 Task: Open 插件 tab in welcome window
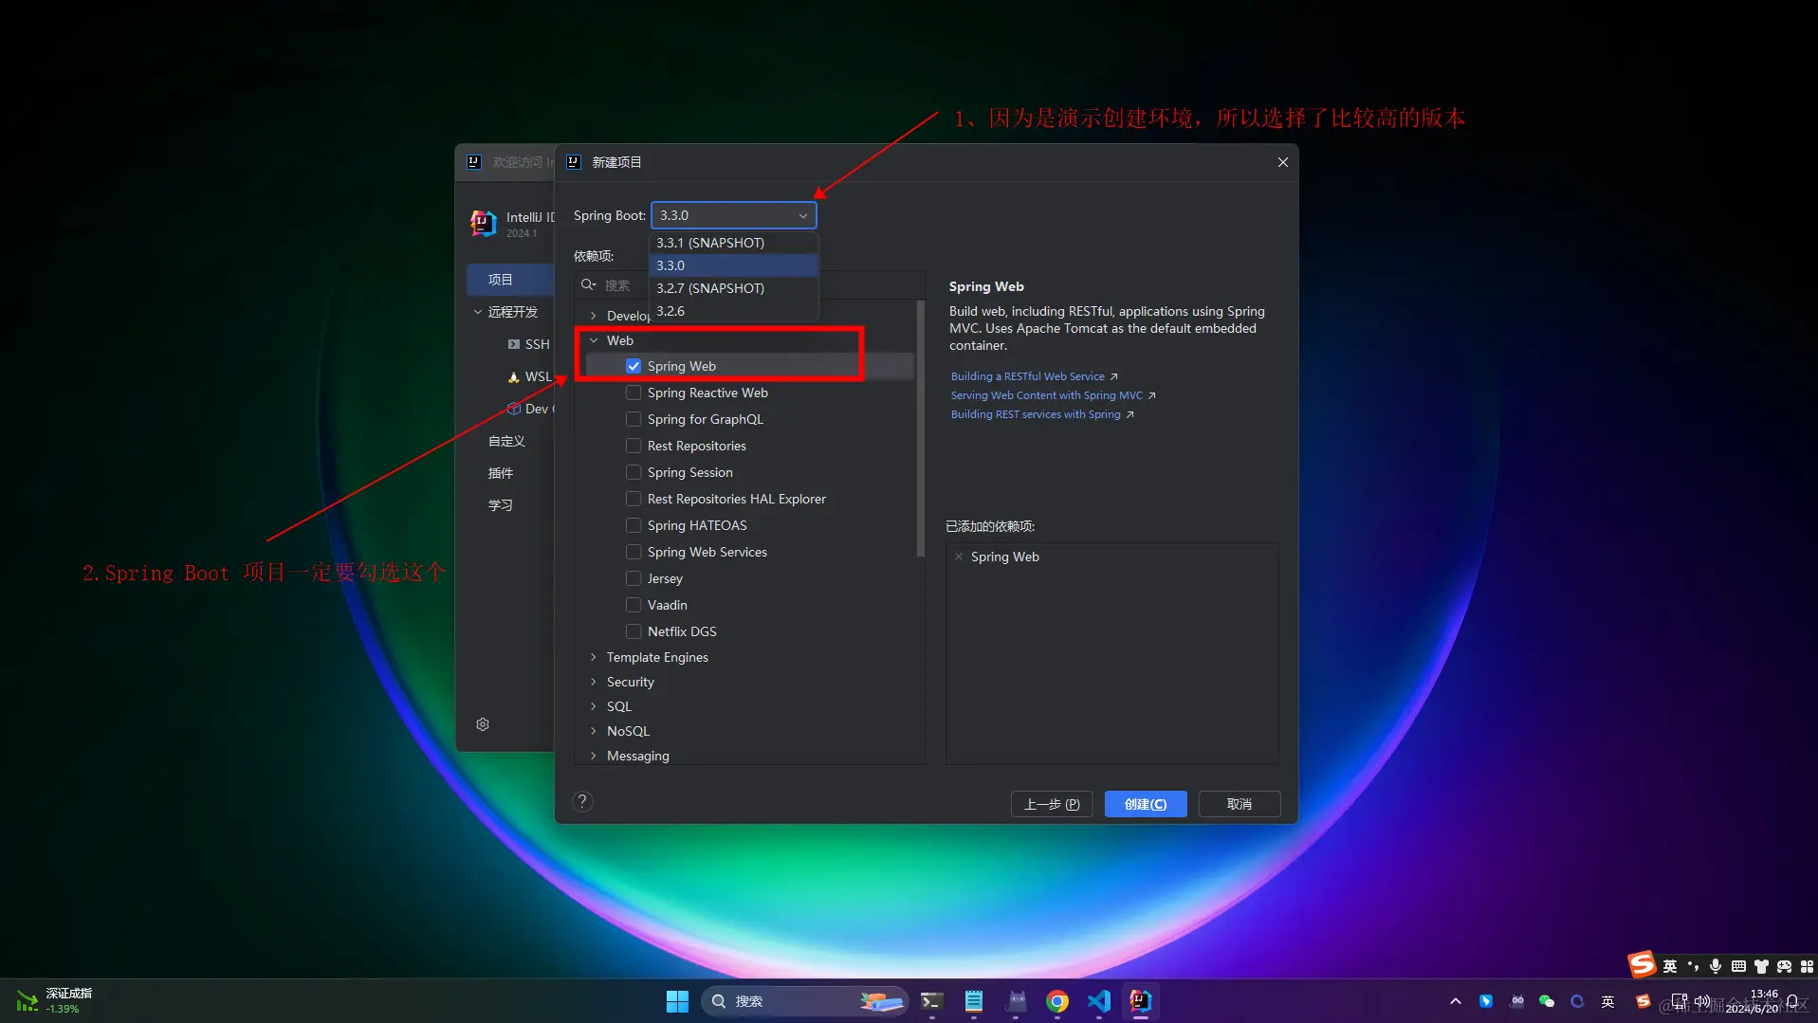501,473
